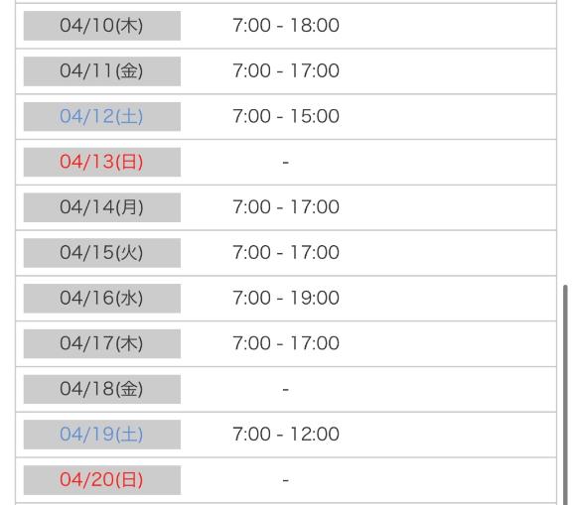Click the empty dash entry for 04/18
The width and height of the screenshot is (572, 505).
tap(286, 390)
